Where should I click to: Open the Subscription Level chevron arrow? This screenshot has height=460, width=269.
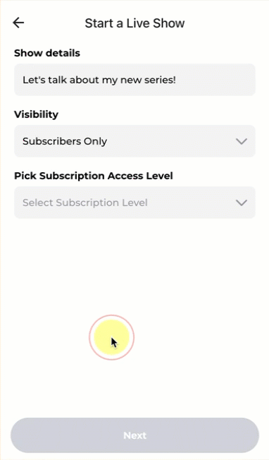point(242,202)
